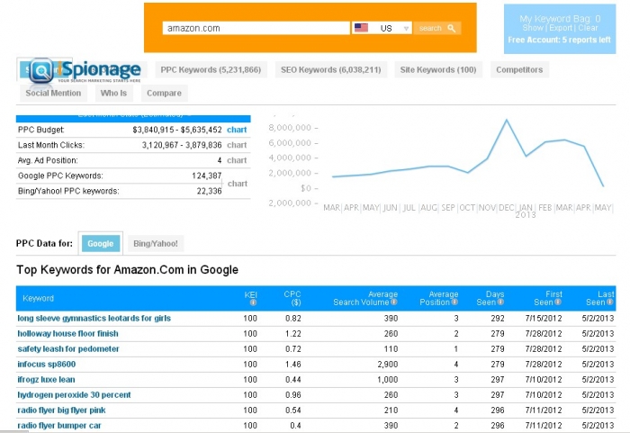Open the SEO Keywords tab
This screenshot has width=630, height=433.
tap(329, 69)
